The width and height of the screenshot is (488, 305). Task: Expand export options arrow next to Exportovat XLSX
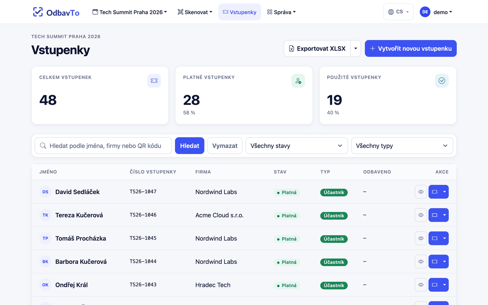(356, 48)
